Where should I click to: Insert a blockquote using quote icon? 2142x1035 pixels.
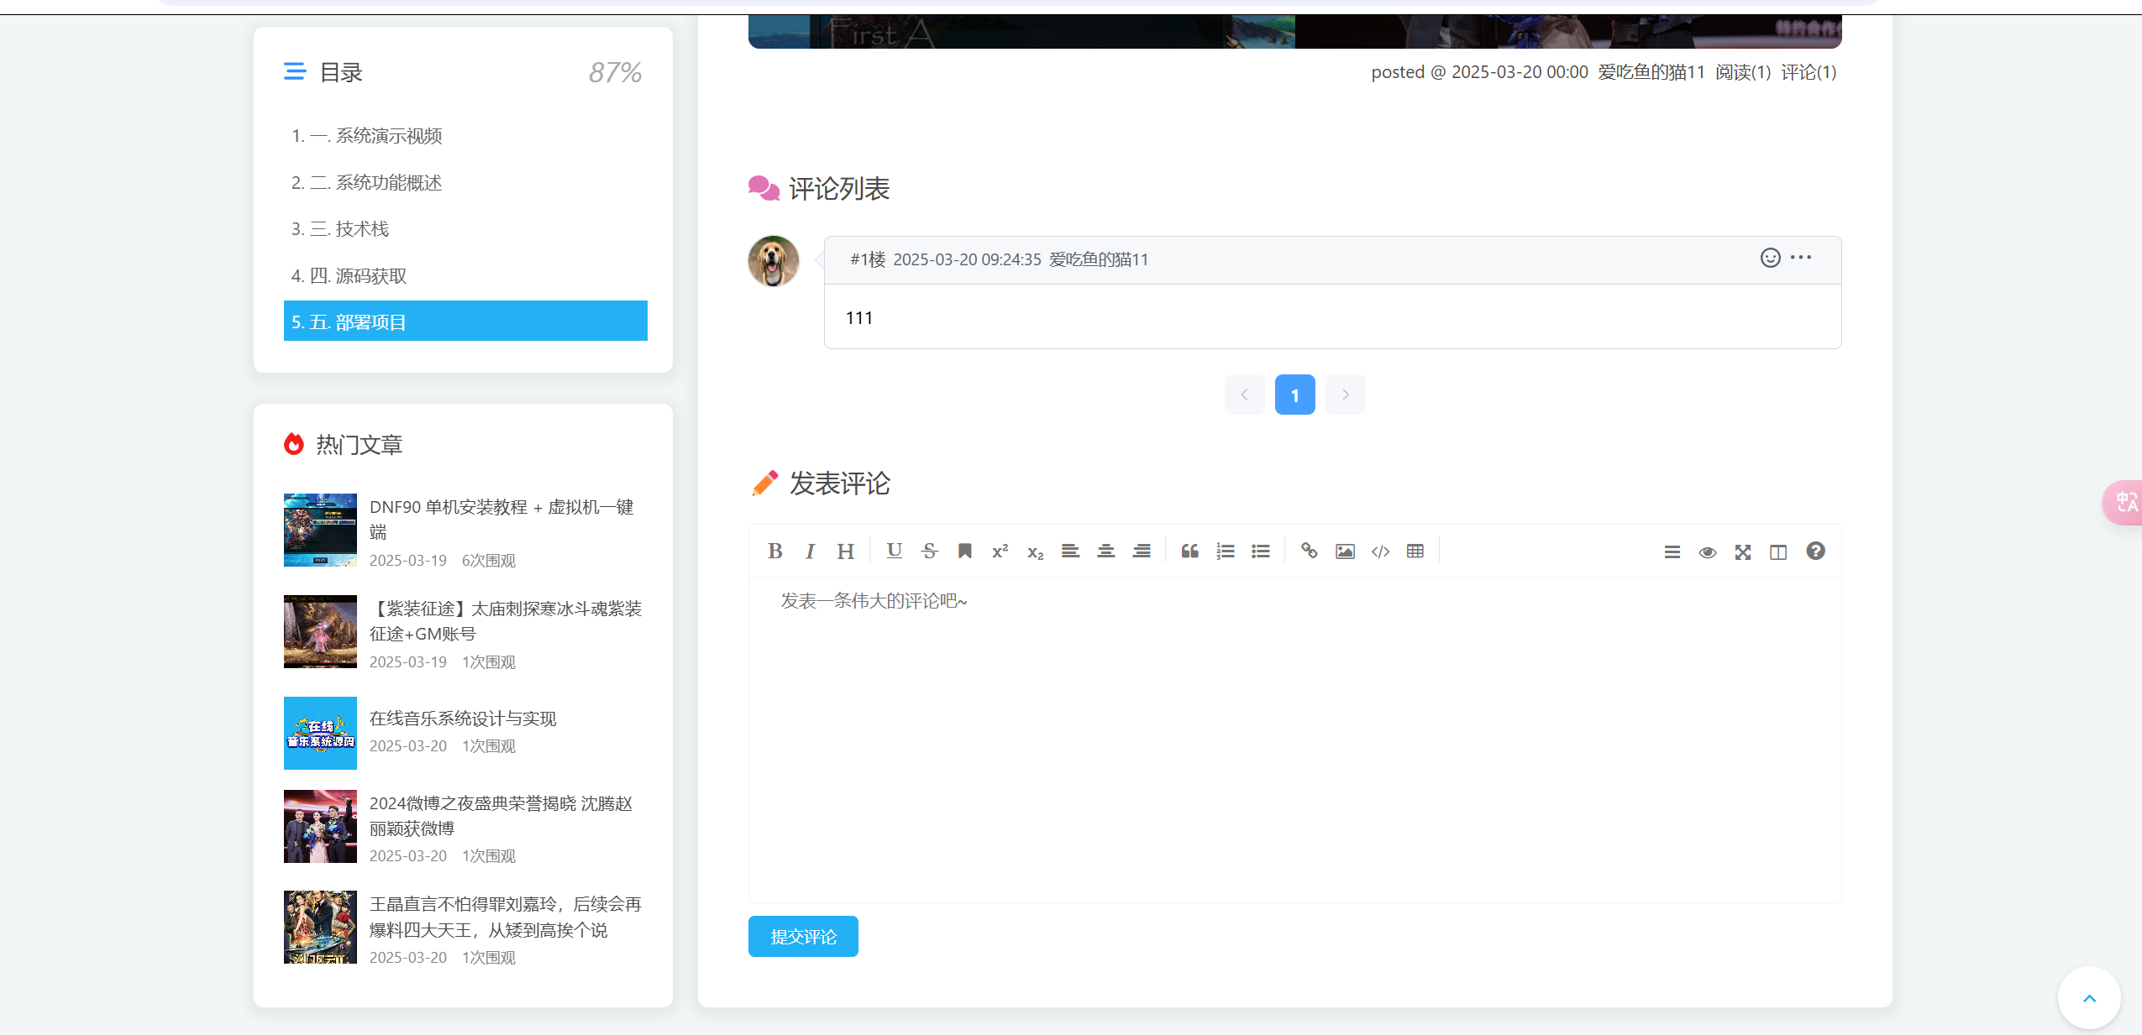pos(1189,551)
